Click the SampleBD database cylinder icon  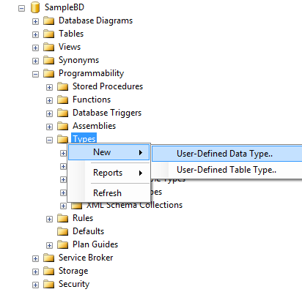tap(35, 7)
